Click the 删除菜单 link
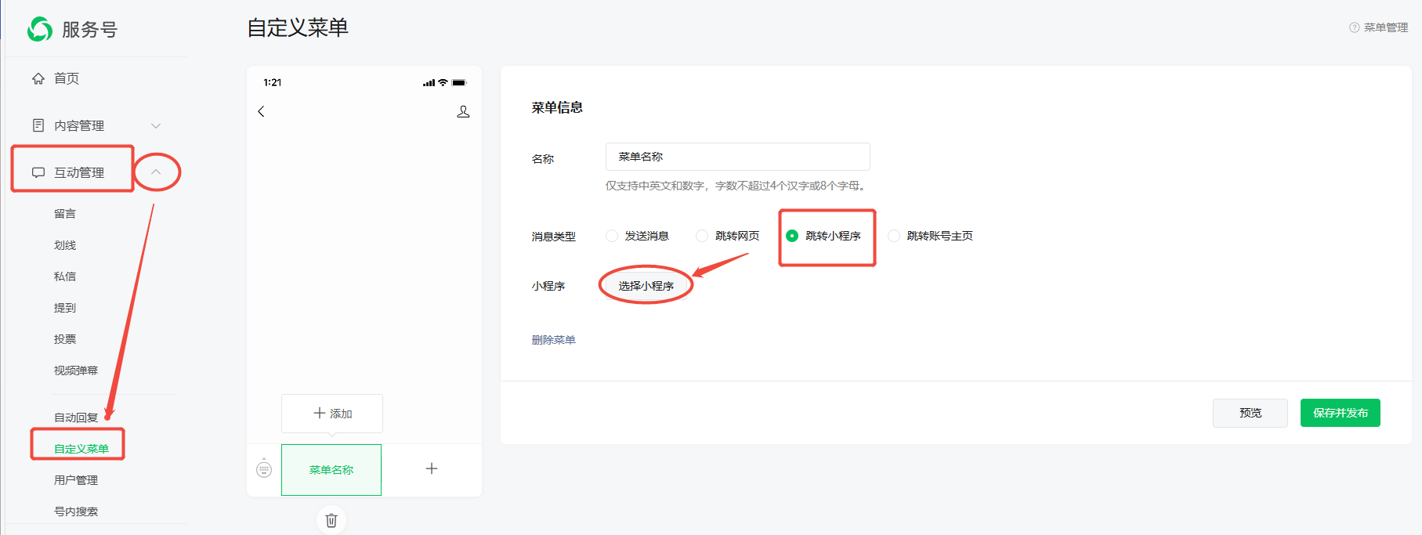Viewport: 1422px width, 535px height. pyautogui.click(x=553, y=340)
